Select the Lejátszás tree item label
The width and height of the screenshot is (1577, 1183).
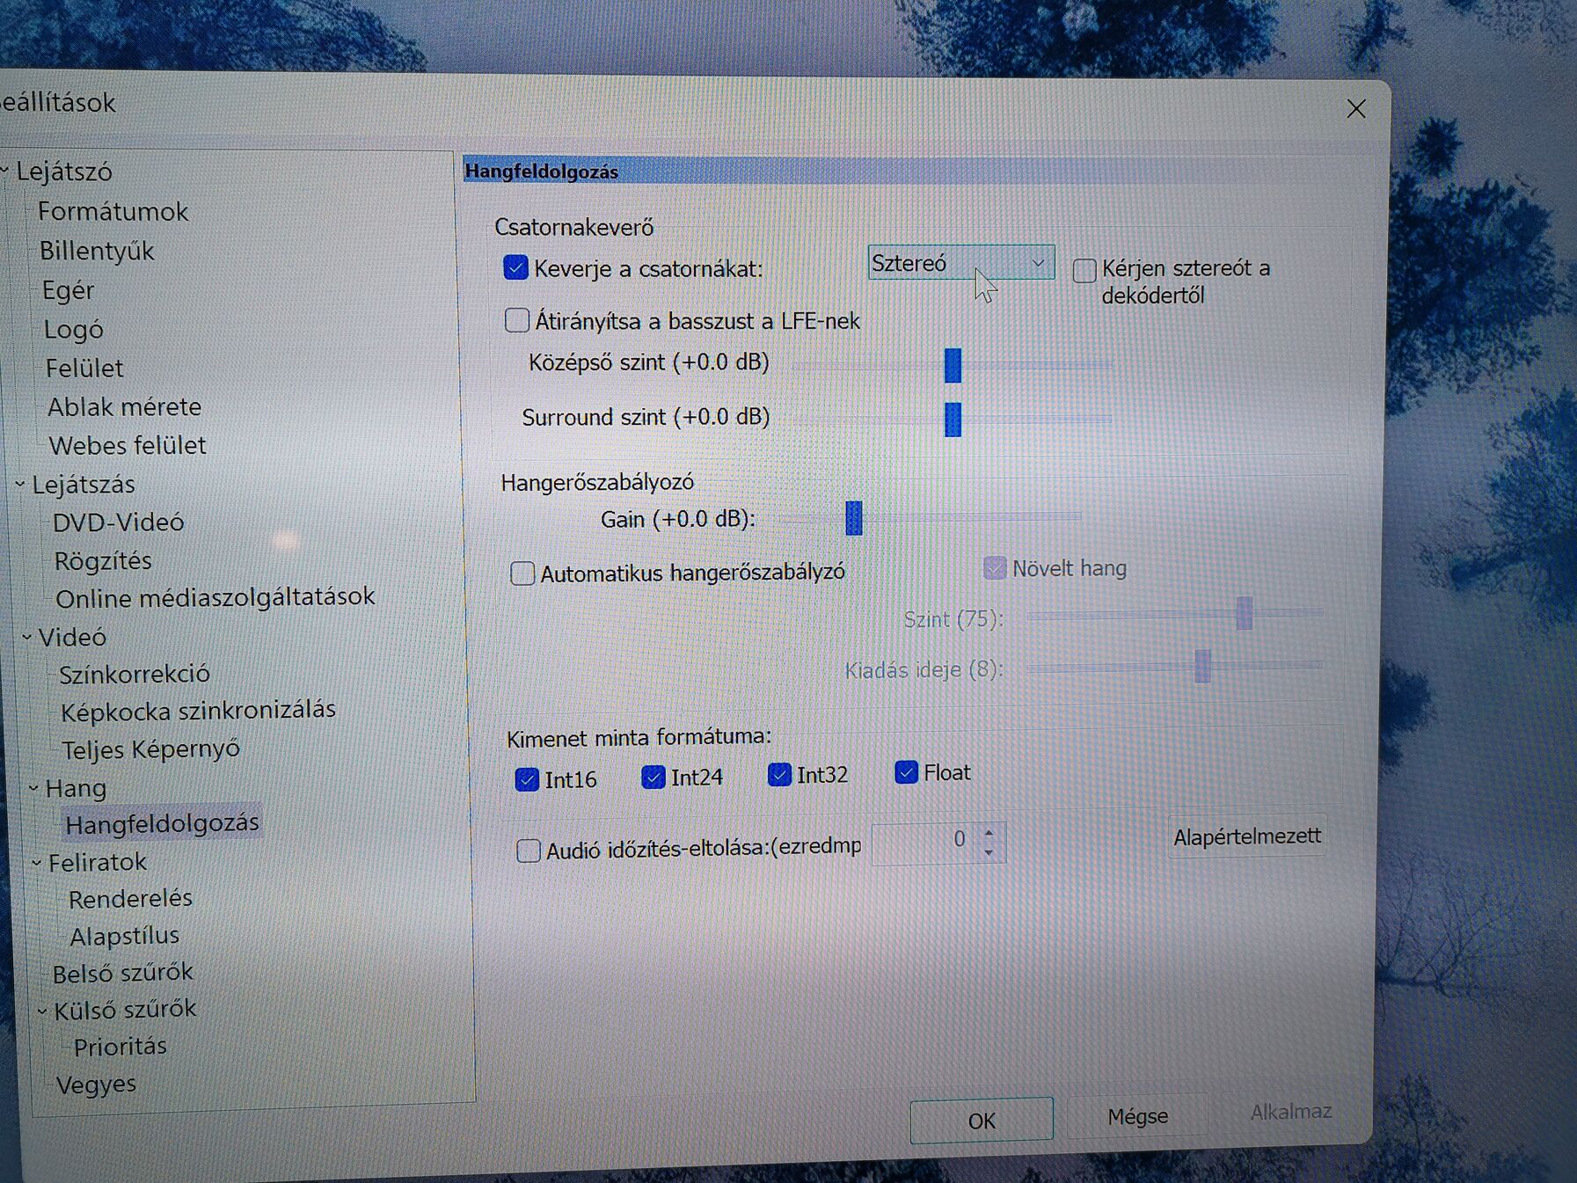click(84, 485)
